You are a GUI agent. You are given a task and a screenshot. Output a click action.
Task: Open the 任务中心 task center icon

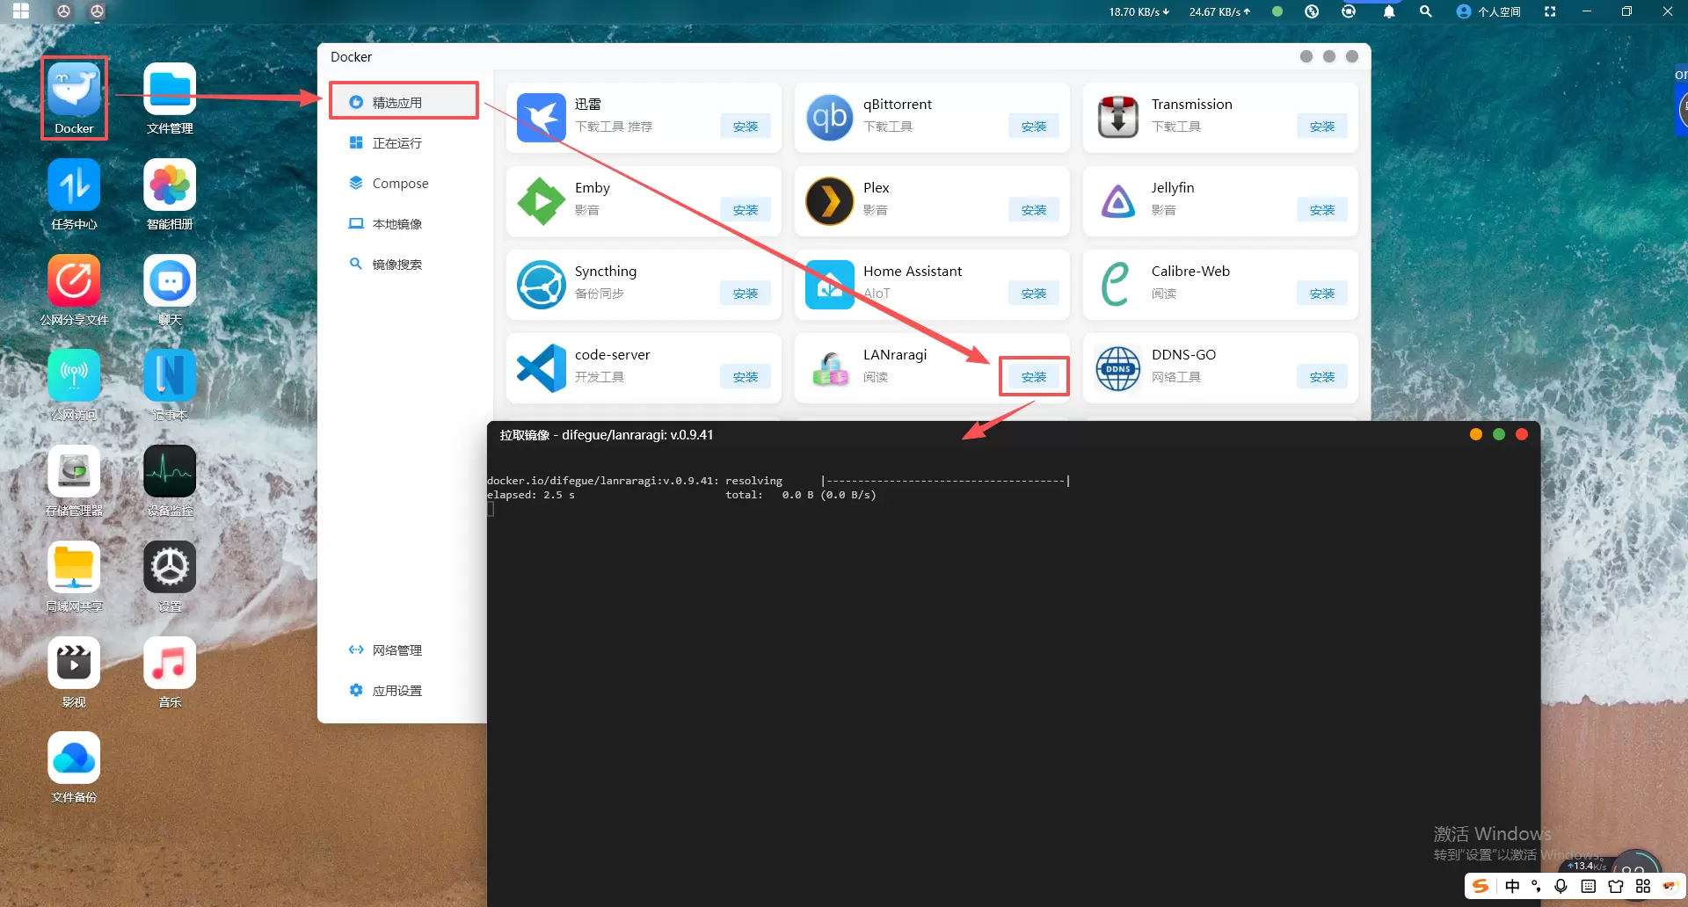click(74, 186)
